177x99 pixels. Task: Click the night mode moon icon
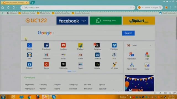click(x=155, y=93)
